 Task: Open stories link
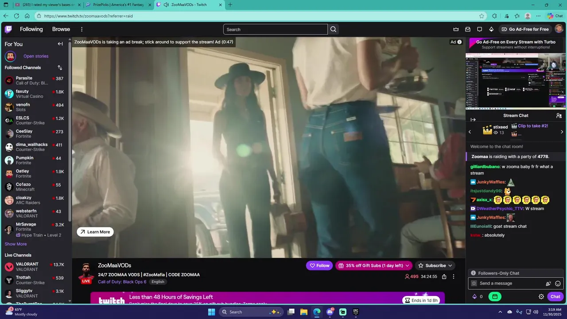[x=36, y=56]
